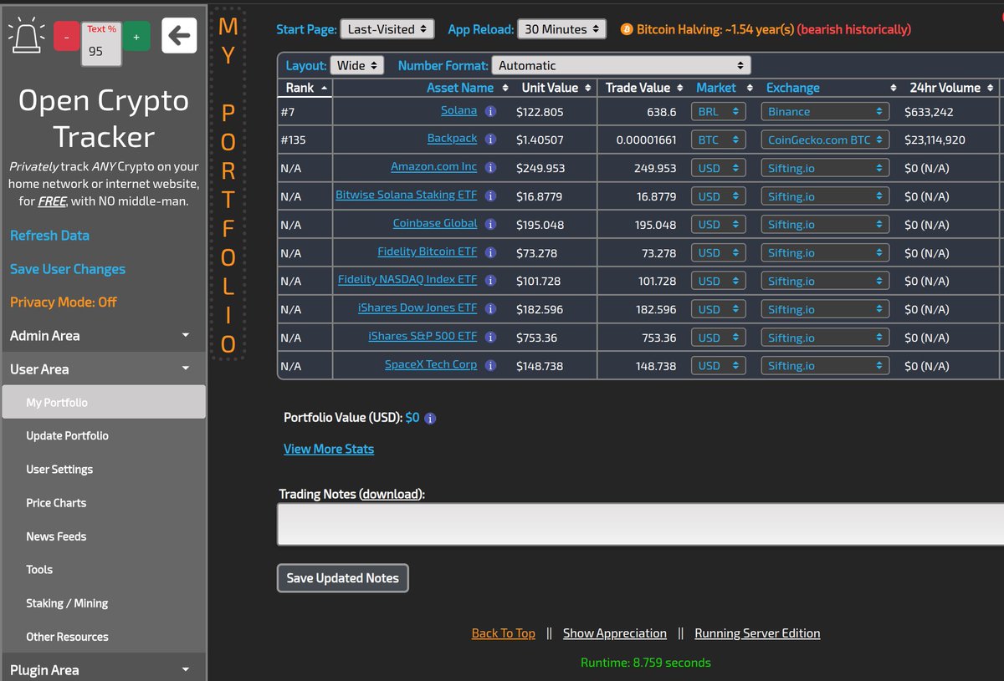
Task: Open Binance exchange dropdown for Solana
Action: coord(825,111)
